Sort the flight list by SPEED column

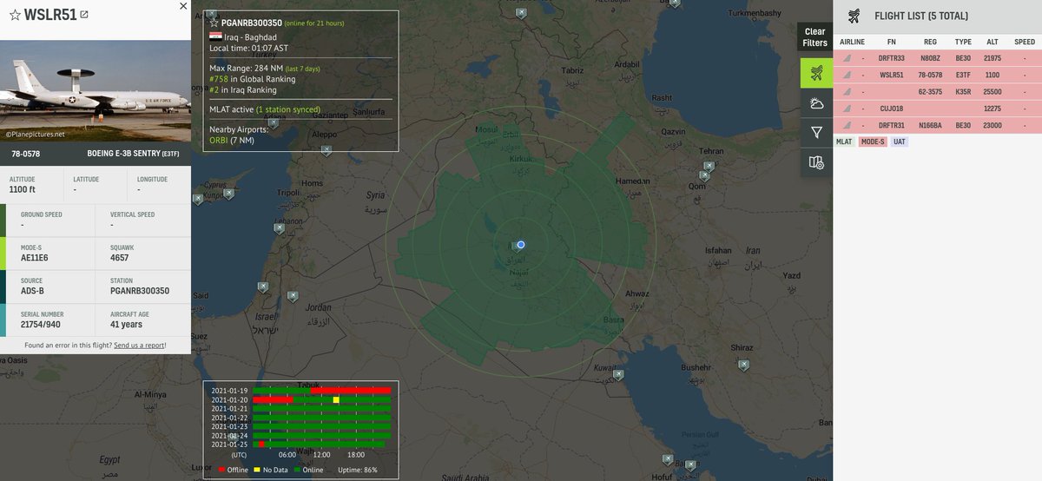click(1025, 42)
